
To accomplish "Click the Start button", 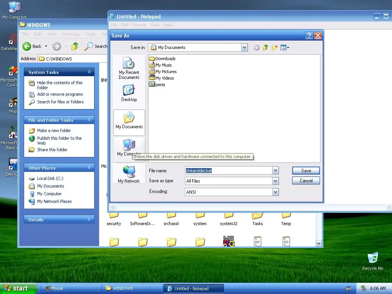I will (18, 288).
